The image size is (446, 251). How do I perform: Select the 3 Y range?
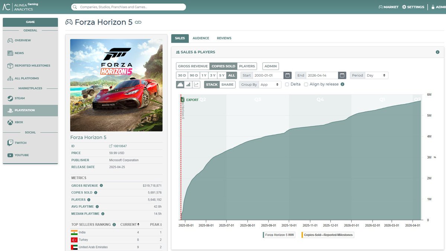(213, 75)
